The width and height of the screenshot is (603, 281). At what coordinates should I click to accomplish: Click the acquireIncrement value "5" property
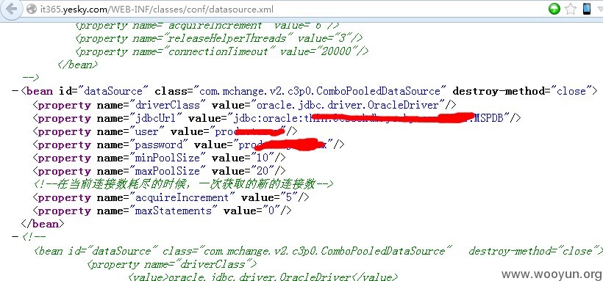click(171, 197)
